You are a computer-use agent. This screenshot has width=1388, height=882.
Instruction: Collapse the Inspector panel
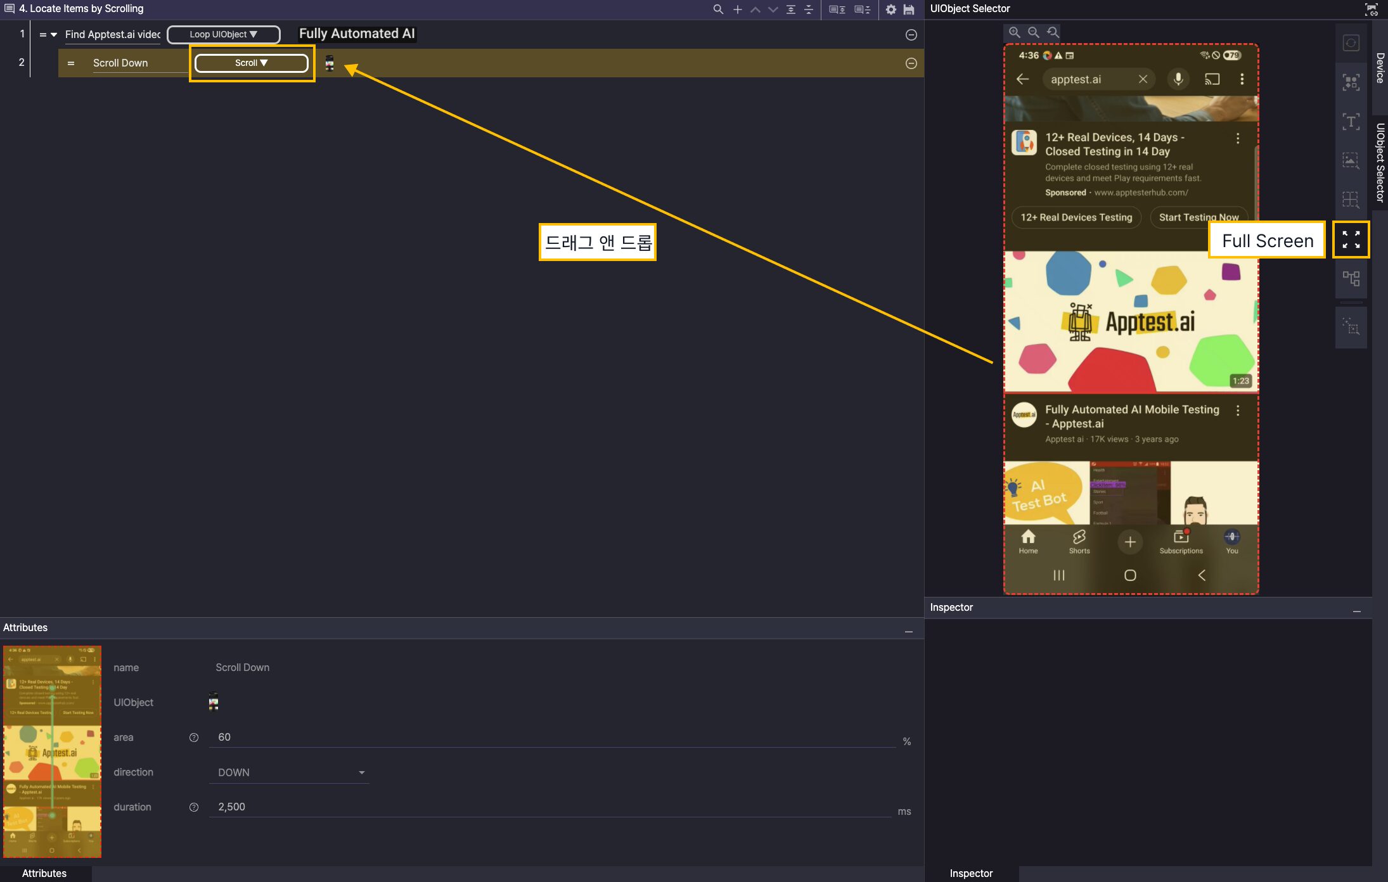(1357, 611)
